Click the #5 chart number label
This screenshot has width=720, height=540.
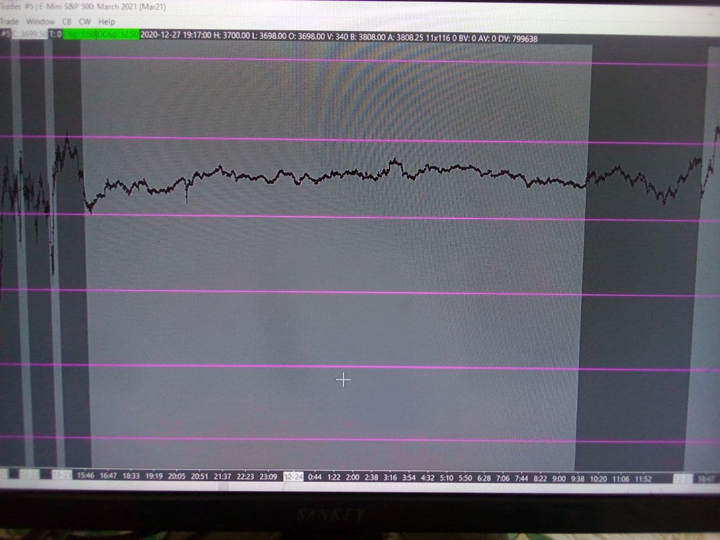pos(6,34)
